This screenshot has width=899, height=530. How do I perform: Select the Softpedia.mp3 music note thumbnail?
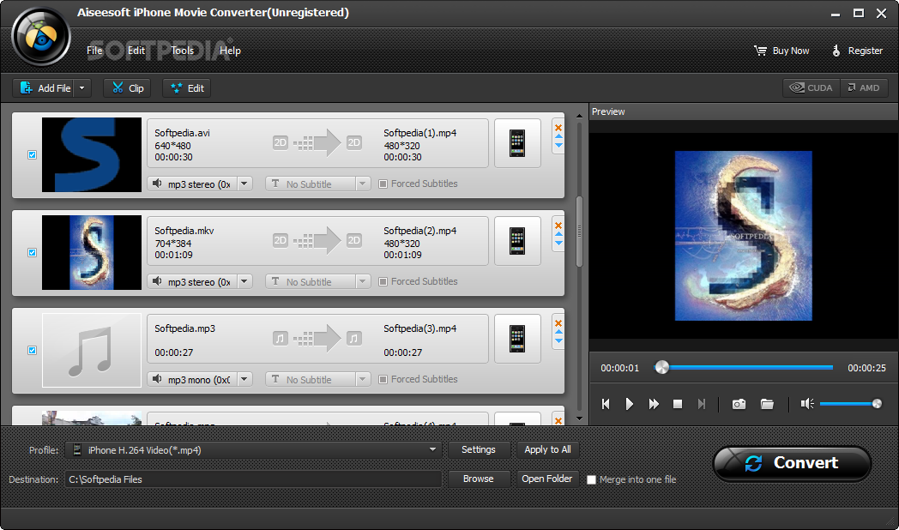coord(92,350)
